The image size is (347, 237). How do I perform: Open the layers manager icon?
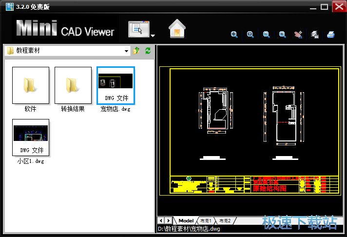coord(314,35)
